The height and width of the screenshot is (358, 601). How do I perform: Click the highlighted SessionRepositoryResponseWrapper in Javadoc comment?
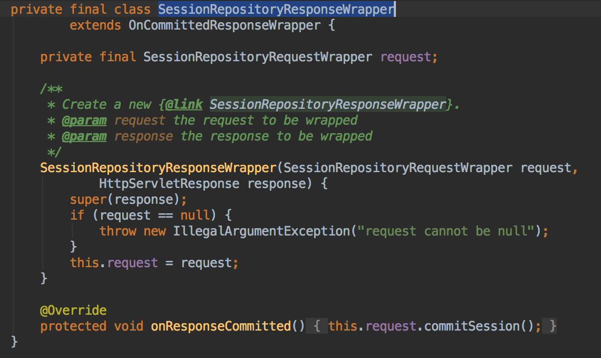click(x=328, y=105)
